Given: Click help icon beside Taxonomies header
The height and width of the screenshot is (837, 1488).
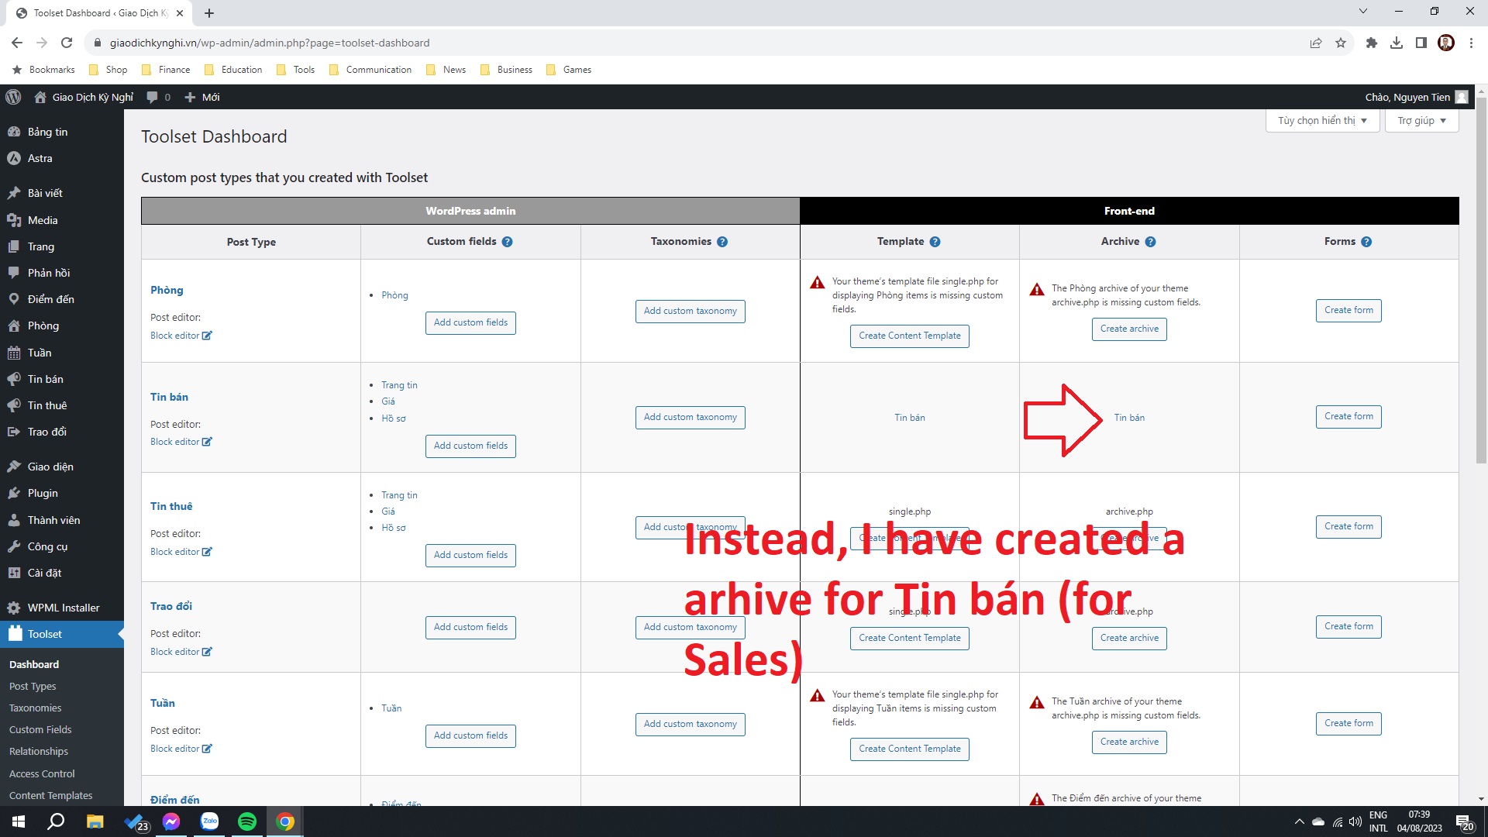Looking at the screenshot, I should (x=722, y=242).
